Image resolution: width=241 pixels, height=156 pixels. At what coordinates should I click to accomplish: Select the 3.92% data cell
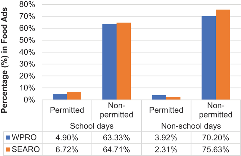[166, 138]
